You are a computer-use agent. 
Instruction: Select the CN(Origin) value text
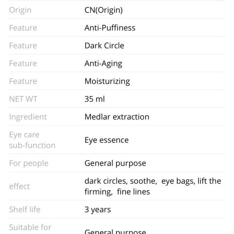pyautogui.click(x=103, y=10)
